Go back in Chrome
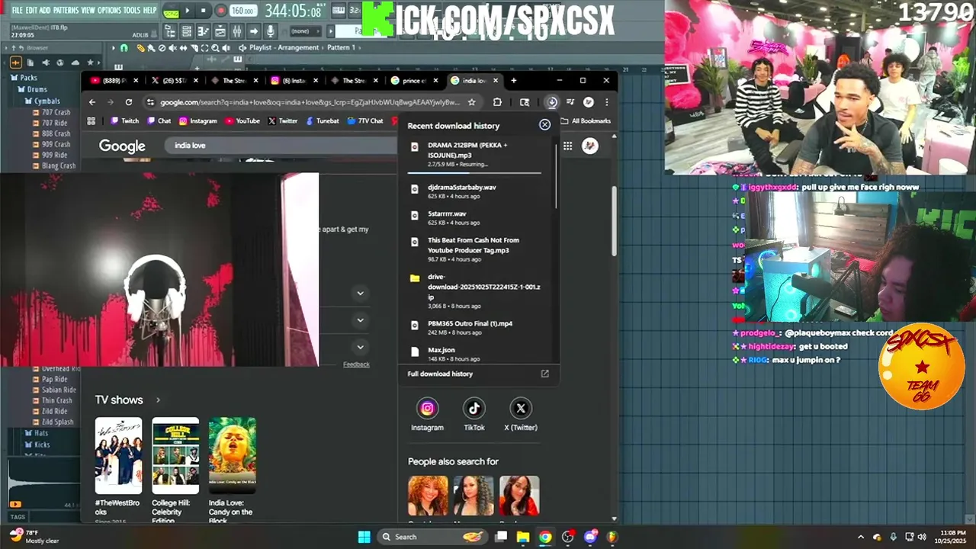This screenshot has width=976, height=549. point(92,102)
